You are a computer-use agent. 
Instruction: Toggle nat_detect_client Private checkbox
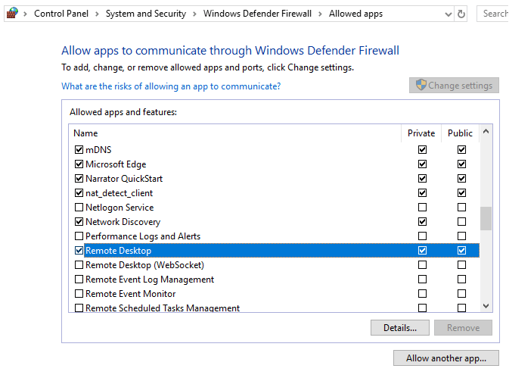coord(422,192)
